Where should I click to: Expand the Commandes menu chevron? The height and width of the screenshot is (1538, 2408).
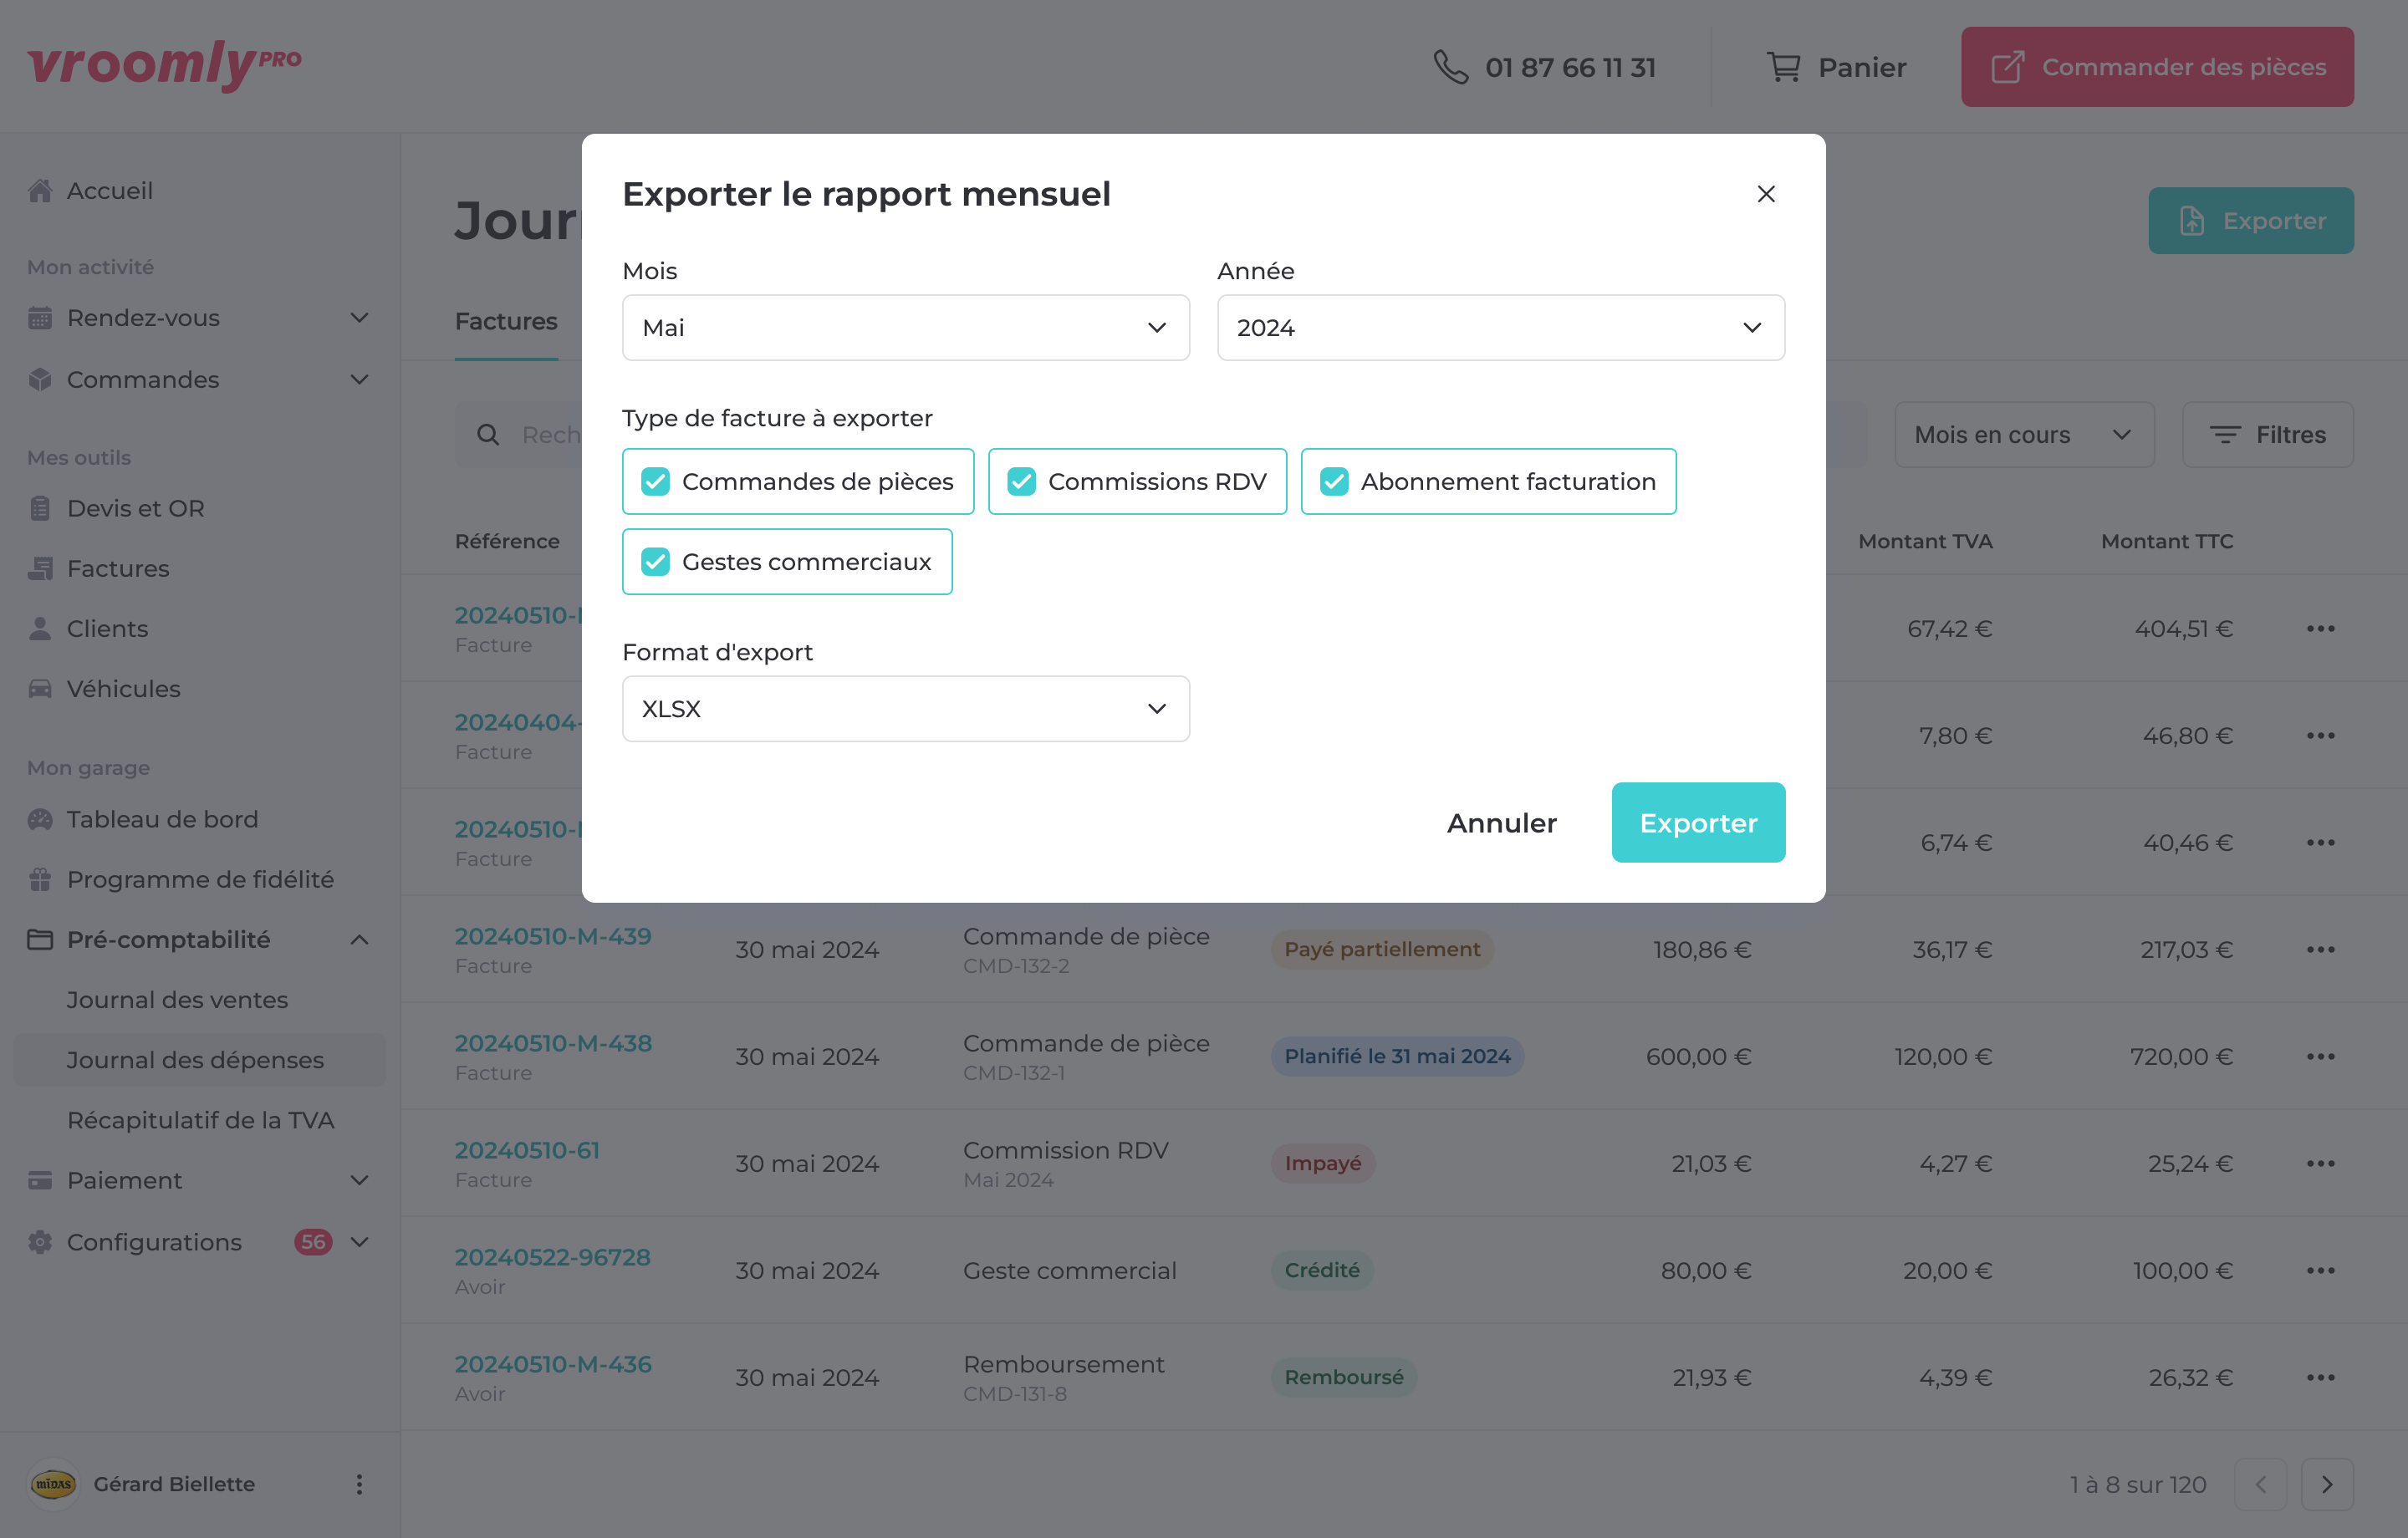click(x=359, y=380)
